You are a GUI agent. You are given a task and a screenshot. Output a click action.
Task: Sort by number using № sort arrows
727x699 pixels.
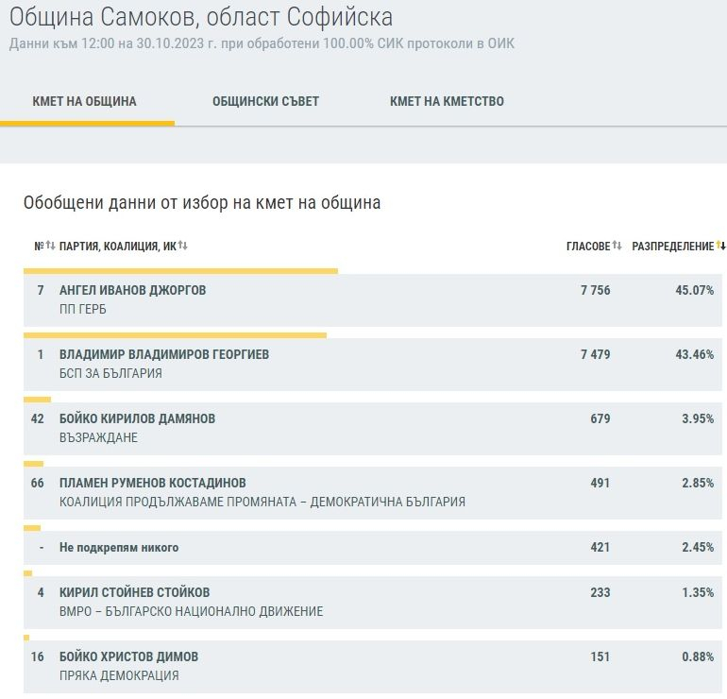pos(50,246)
